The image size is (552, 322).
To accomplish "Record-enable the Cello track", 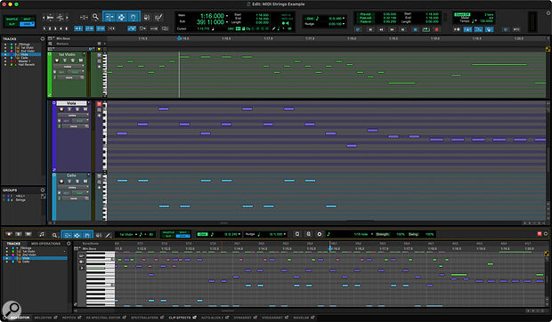I will pyautogui.click(x=61, y=181).
